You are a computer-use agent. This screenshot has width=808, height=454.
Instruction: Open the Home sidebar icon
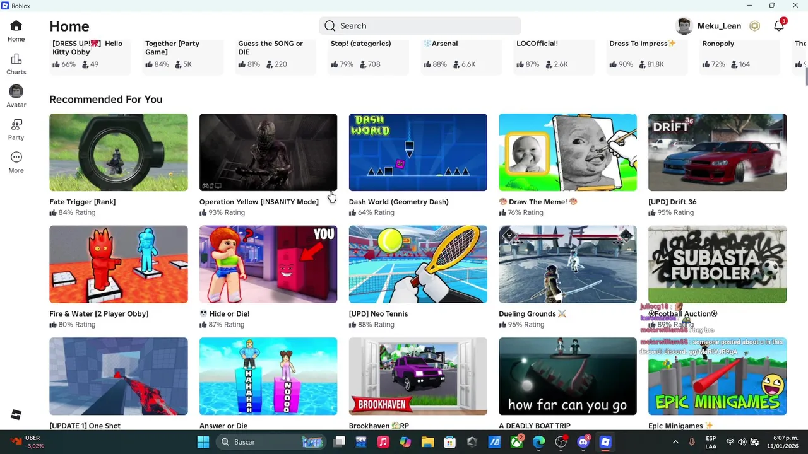coord(16,26)
